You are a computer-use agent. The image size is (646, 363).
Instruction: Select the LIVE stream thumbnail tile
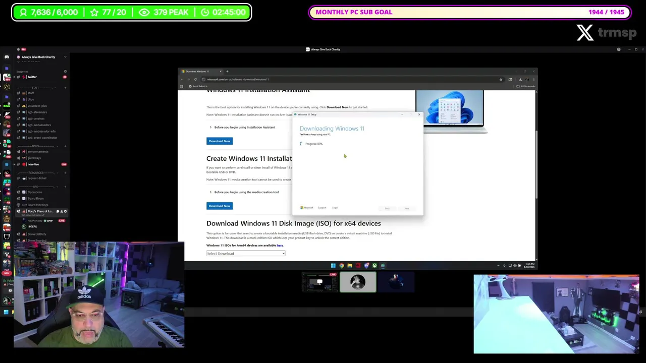tap(319, 282)
